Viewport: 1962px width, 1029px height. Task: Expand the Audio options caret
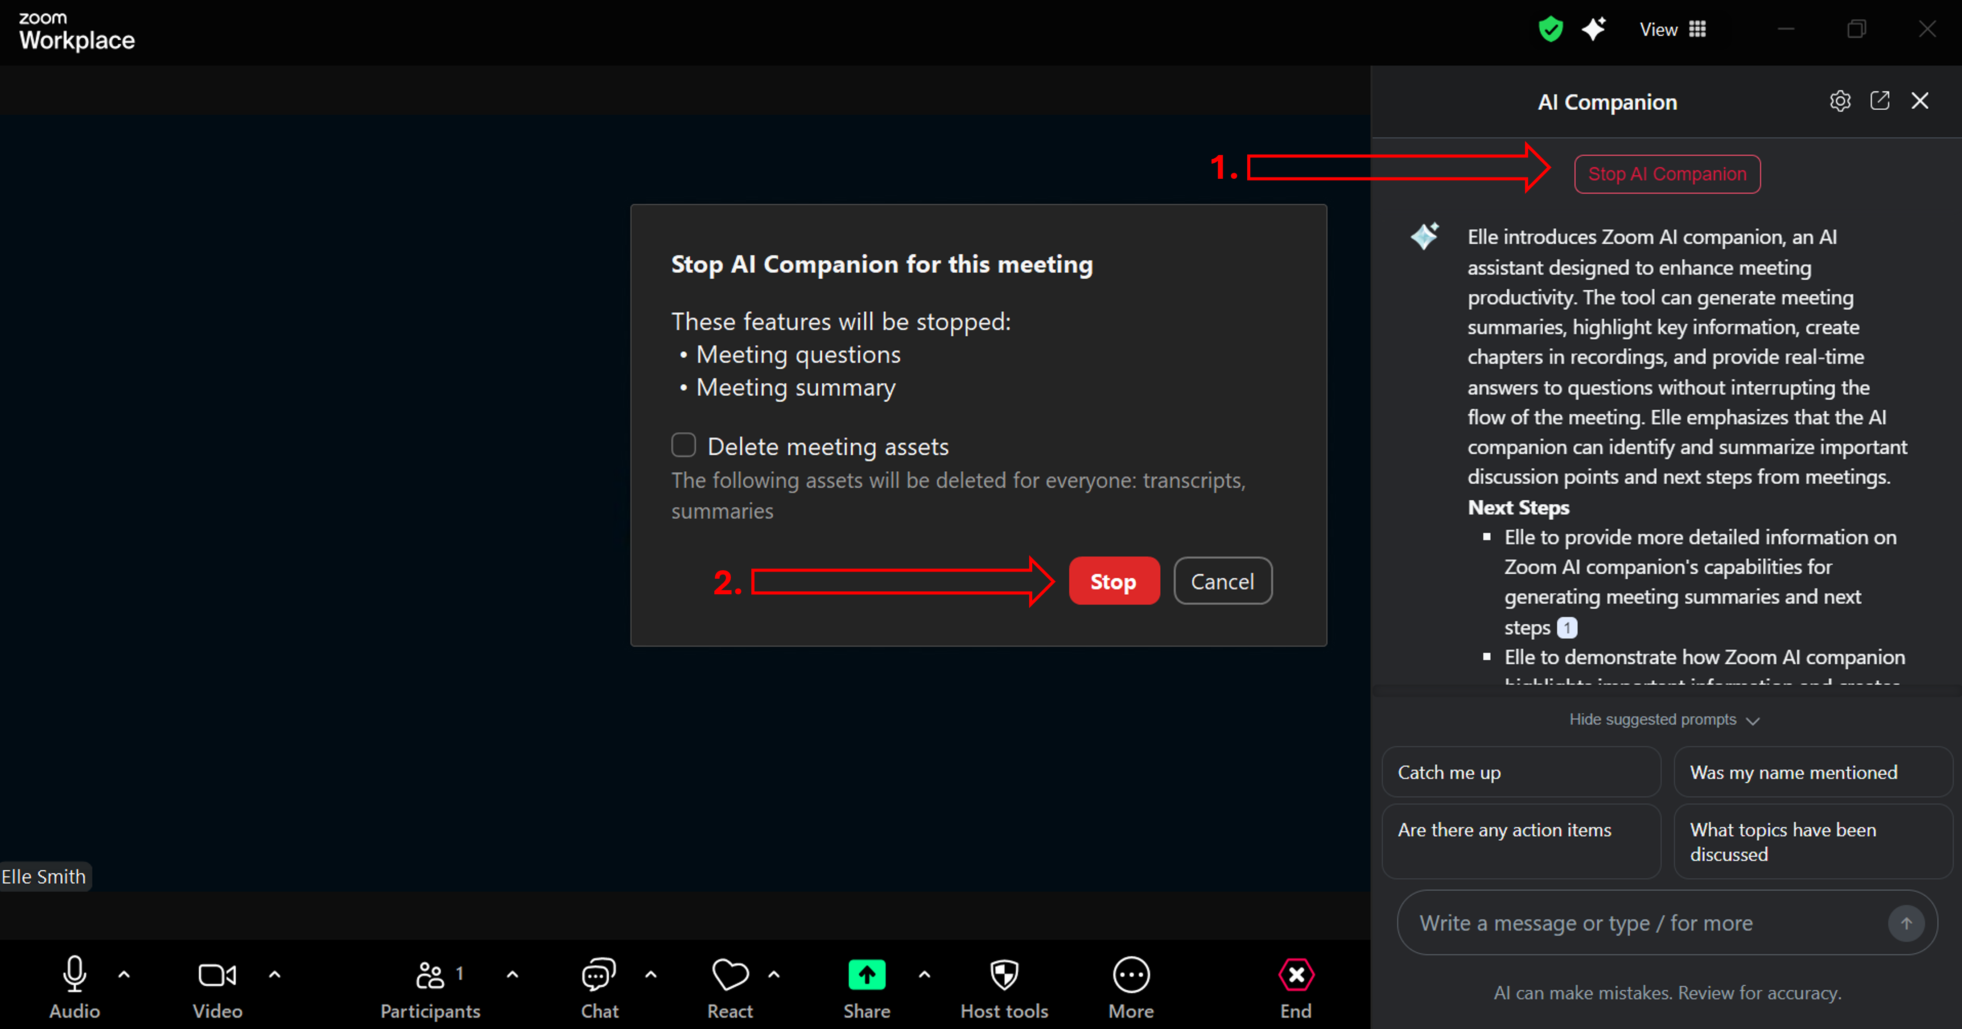124,974
